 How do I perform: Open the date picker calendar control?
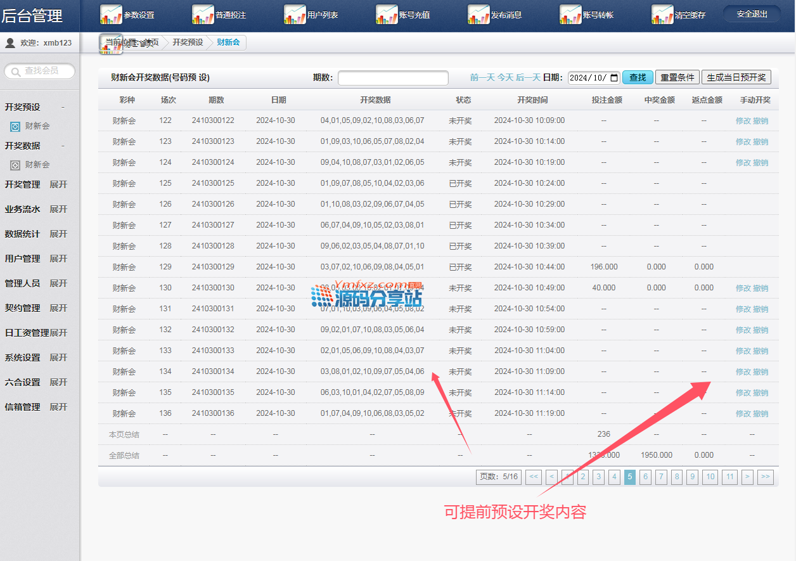[x=613, y=78]
